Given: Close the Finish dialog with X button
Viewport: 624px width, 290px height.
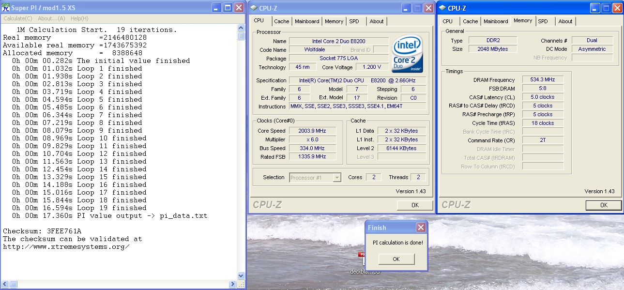Looking at the screenshot, I should coord(421,227).
